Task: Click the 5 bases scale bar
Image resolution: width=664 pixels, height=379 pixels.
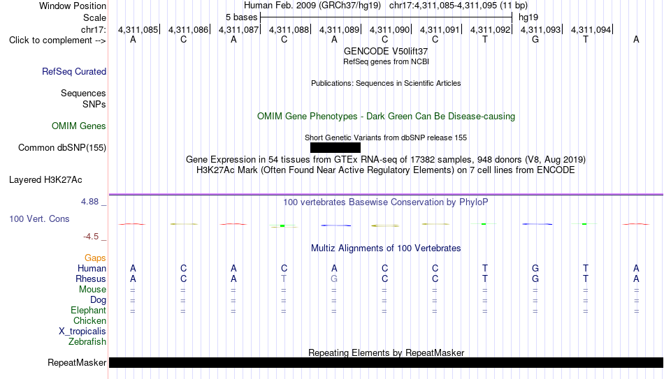Action: [x=387, y=17]
